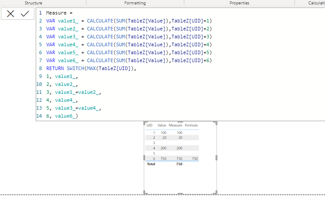Image resolution: width=325 pixels, height=215 pixels.
Task: Click the Formatting ribbon group label
Action: (x=135, y=3)
